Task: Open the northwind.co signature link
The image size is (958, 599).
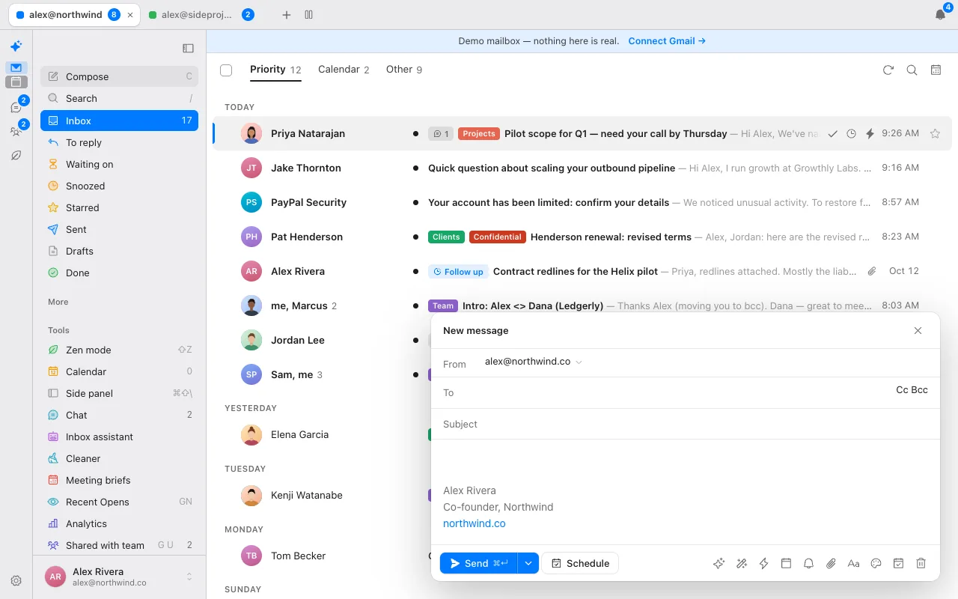Action: [x=475, y=523]
